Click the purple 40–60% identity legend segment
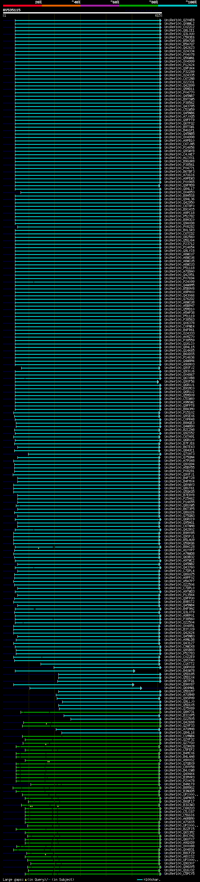Viewport: 200px width, 882px height. [100, 6]
